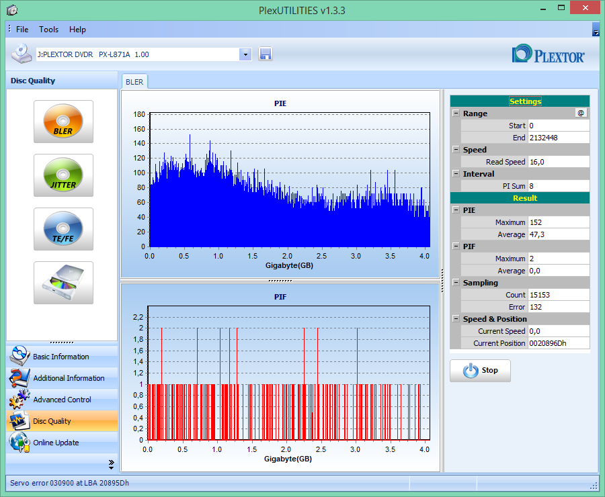Open the File menu
This screenshot has height=497, width=605.
pos(22,30)
